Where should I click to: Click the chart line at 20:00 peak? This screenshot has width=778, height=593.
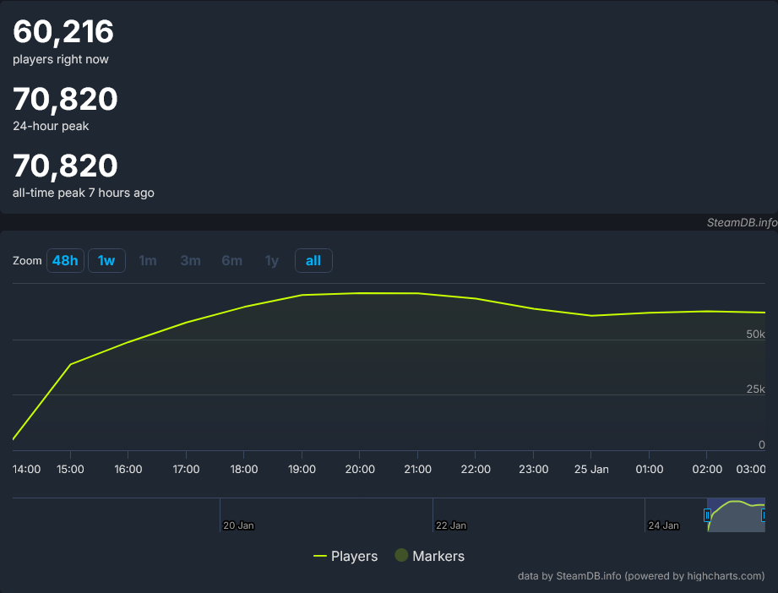pos(360,293)
